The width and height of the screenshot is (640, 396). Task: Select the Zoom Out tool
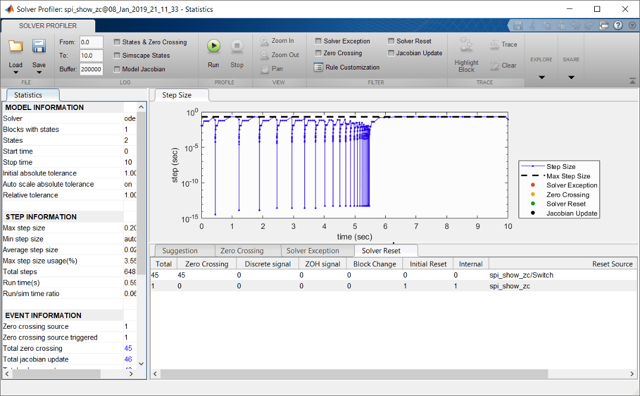[x=279, y=55]
